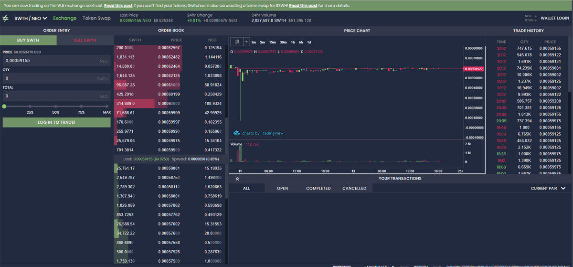Click the order amount slider handle
Viewport: 573px width, 267px height.
click(x=4, y=106)
